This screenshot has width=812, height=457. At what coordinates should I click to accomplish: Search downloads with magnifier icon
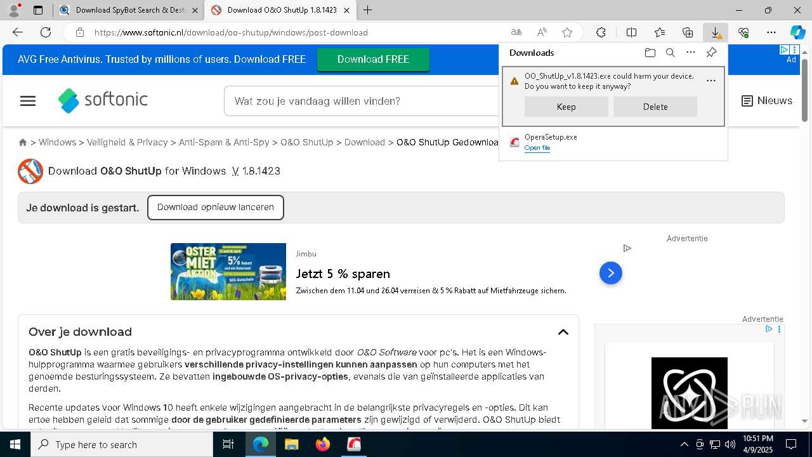coord(670,53)
